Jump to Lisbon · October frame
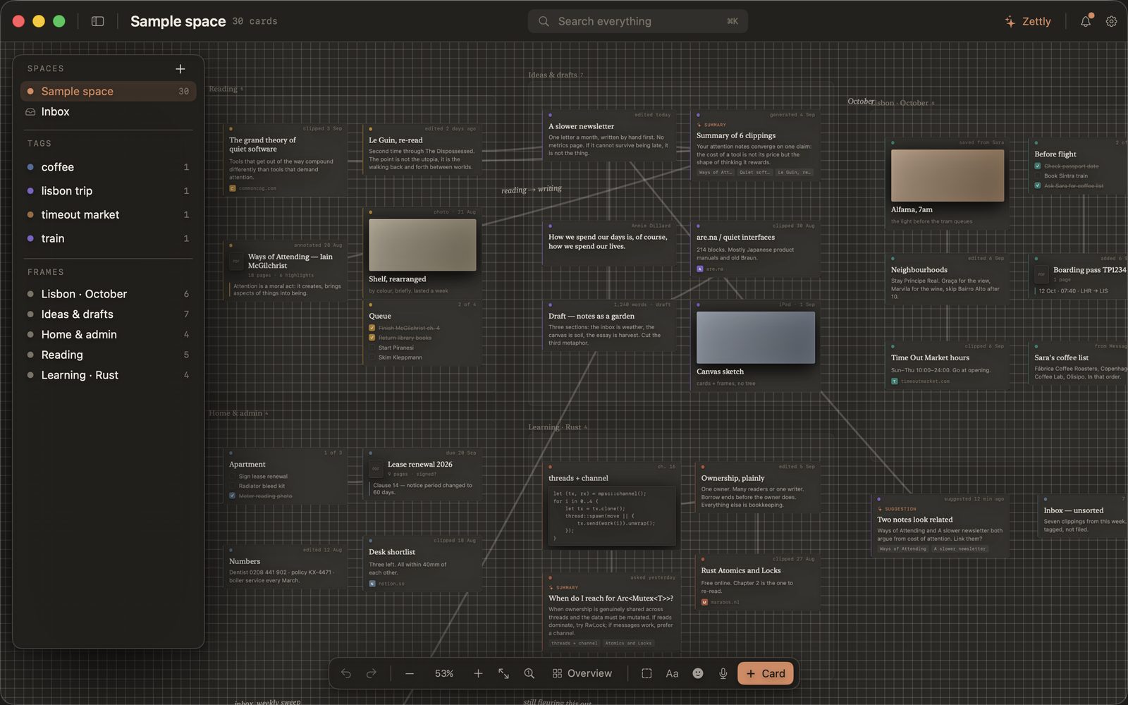Viewport: 1128px width, 705px height. (x=108, y=294)
